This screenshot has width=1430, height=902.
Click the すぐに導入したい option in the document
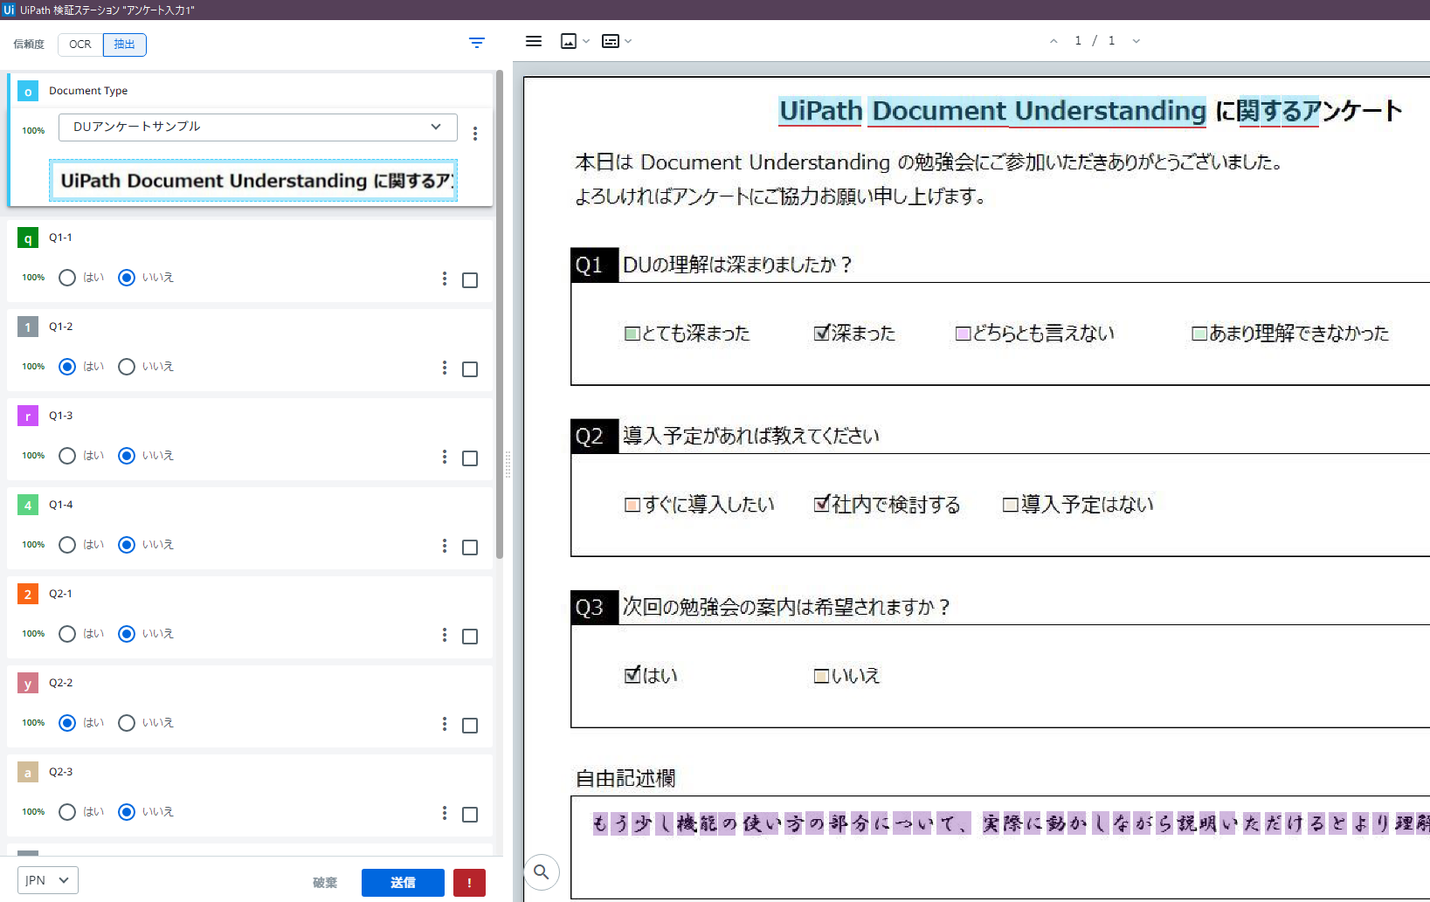[700, 505]
